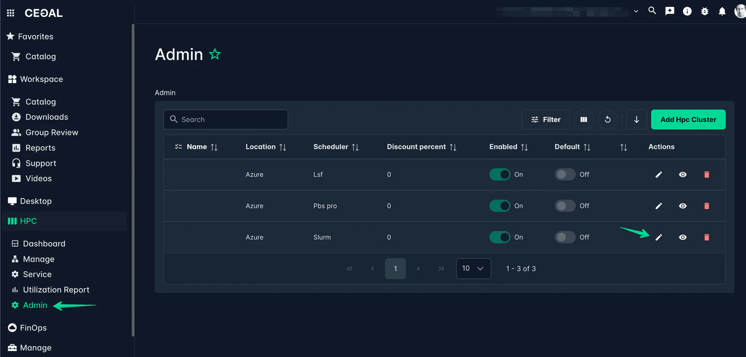Favorite the Admin page with the star
The height and width of the screenshot is (357, 746).
tap(215, 54)
